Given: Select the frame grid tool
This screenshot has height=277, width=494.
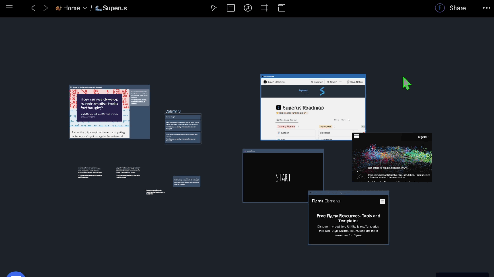Looking at the screenshot, I should coord(265,8).
